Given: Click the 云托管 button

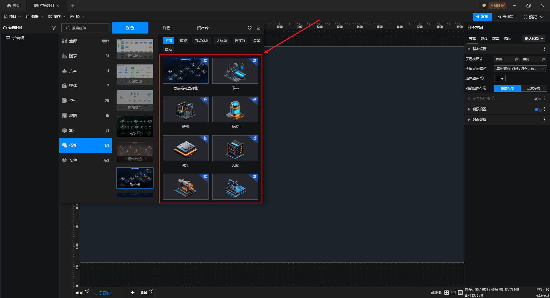Looking at the screenshot, I should (x=506, y=17).
